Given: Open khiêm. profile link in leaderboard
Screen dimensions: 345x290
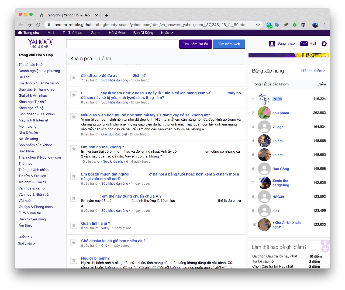Looking at the screenshot, I should 278,155.
